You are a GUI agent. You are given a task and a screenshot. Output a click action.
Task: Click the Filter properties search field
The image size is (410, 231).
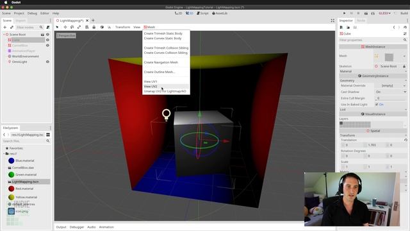[x=373, y=40]
